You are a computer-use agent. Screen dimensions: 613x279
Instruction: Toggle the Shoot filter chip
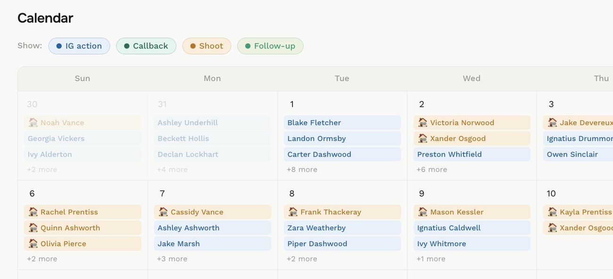coord(207,46)
